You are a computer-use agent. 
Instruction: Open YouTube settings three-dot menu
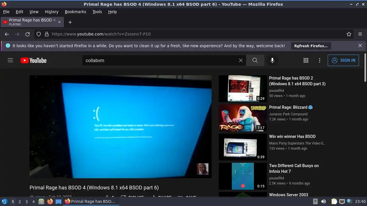[320, 60]
